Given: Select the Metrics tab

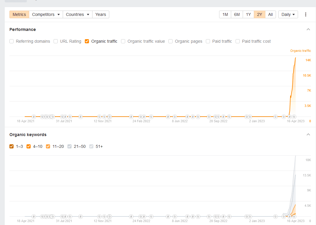Looking at the screenshot, I should (x=19, y=14).
